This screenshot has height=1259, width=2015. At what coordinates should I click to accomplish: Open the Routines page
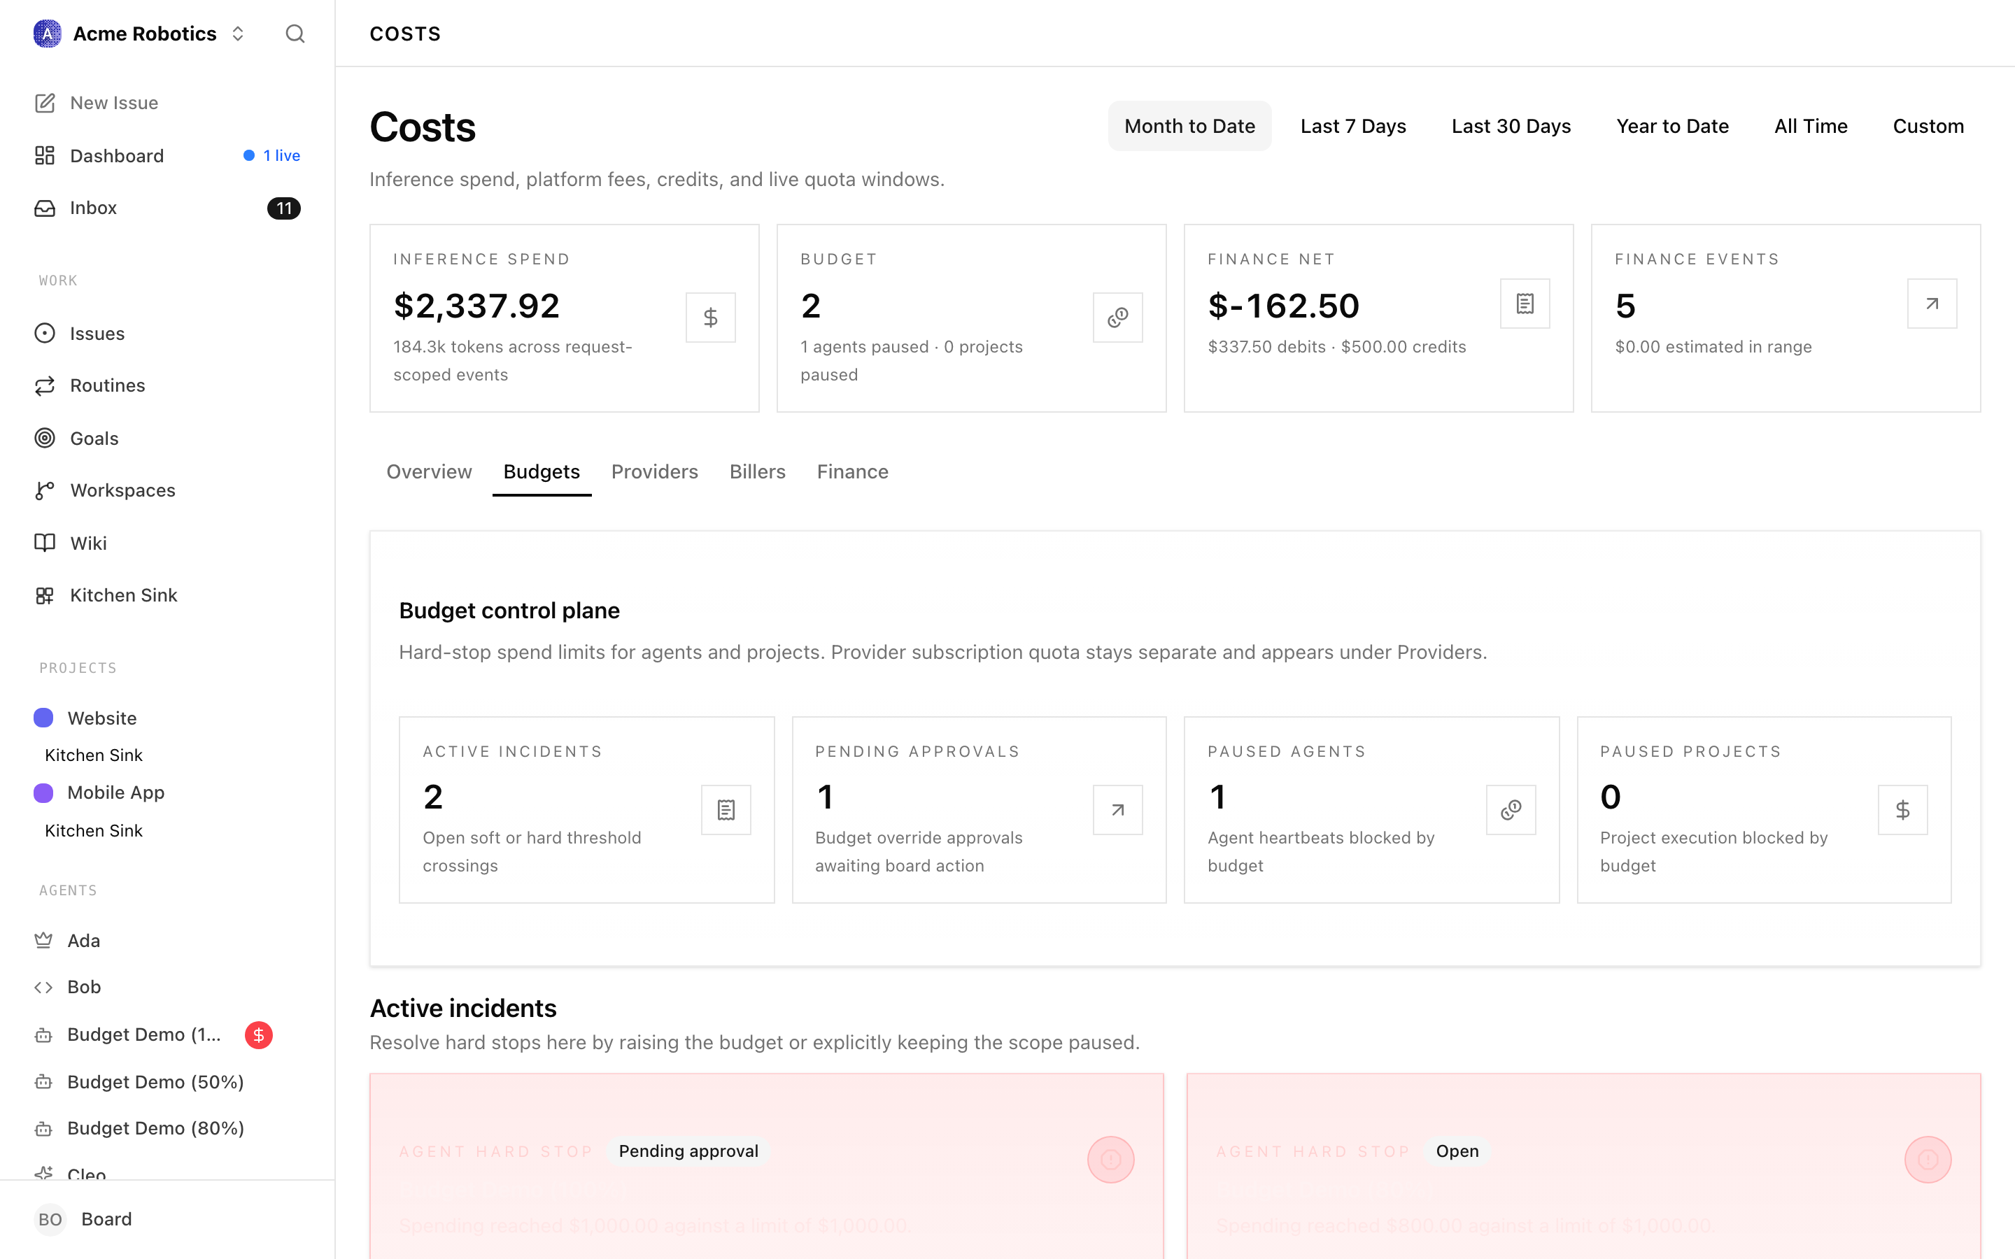[x=167, y=385]
